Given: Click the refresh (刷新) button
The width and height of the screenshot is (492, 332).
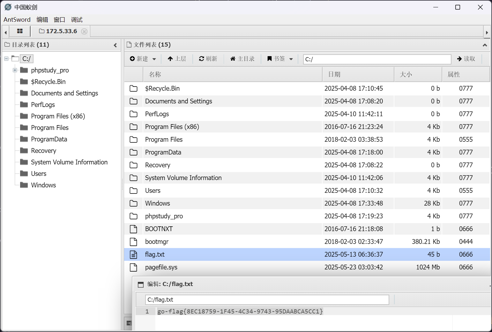Looking at the screenshot, I should tap(208, 59).
